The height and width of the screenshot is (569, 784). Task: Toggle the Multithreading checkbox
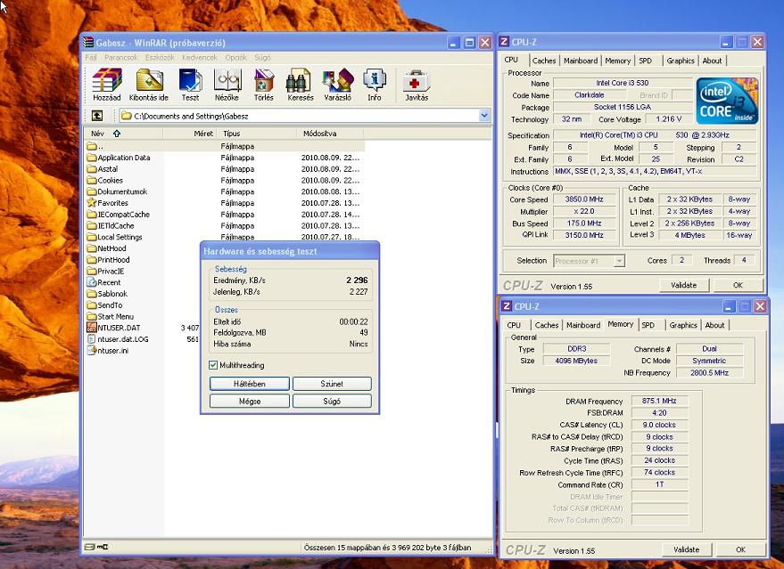coord(213,365)
